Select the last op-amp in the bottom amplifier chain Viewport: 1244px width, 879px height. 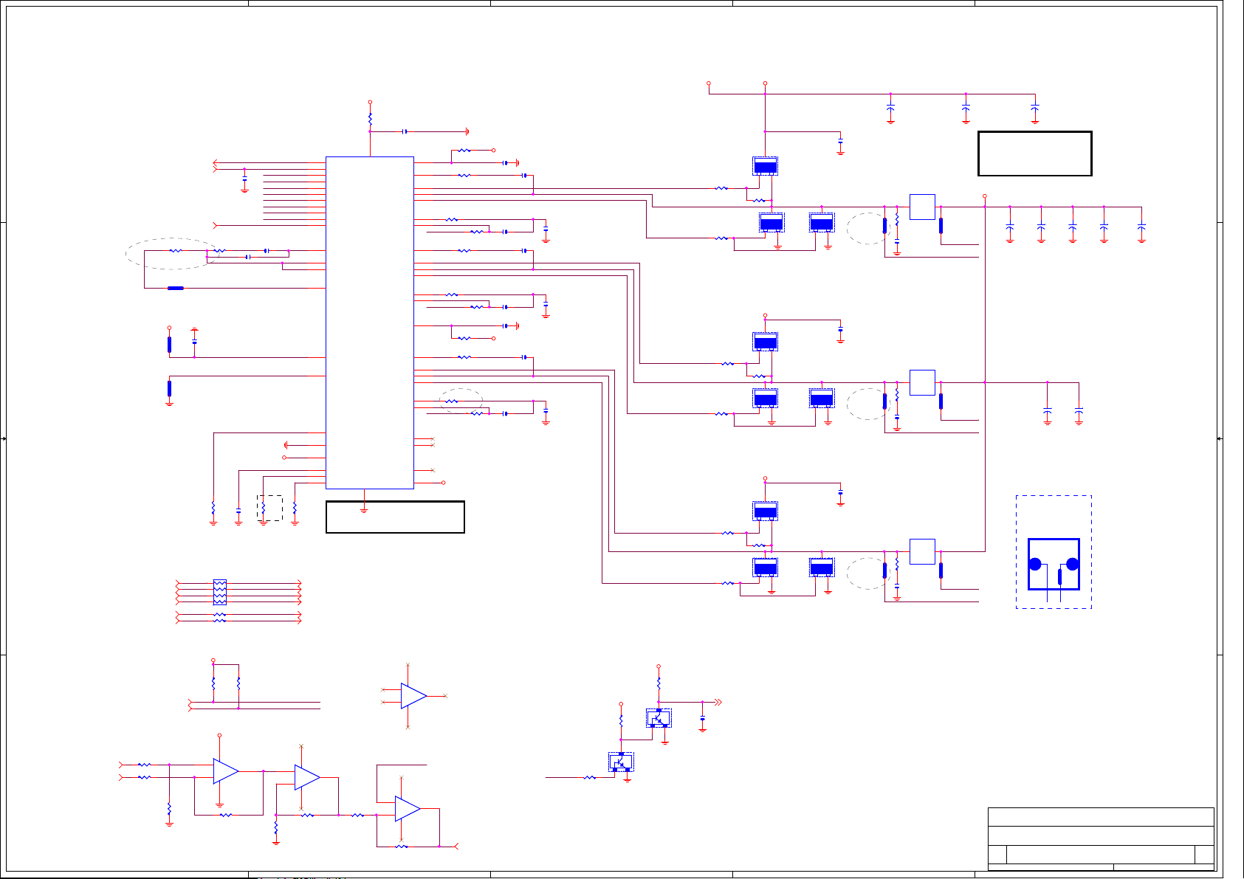pos(408,809)
